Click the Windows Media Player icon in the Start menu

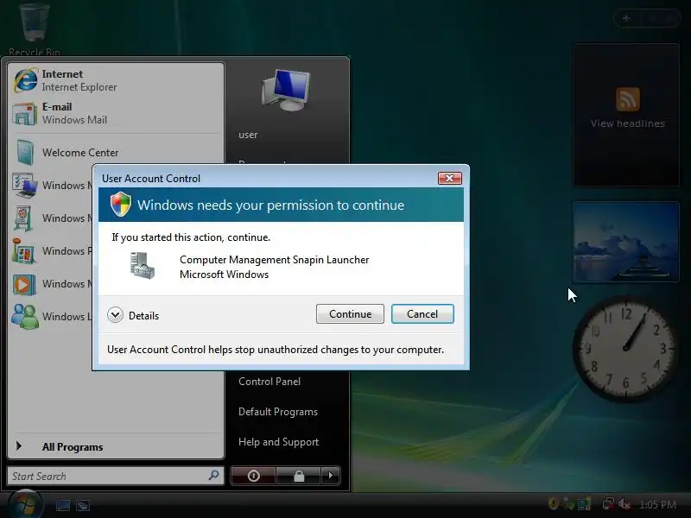24,284
